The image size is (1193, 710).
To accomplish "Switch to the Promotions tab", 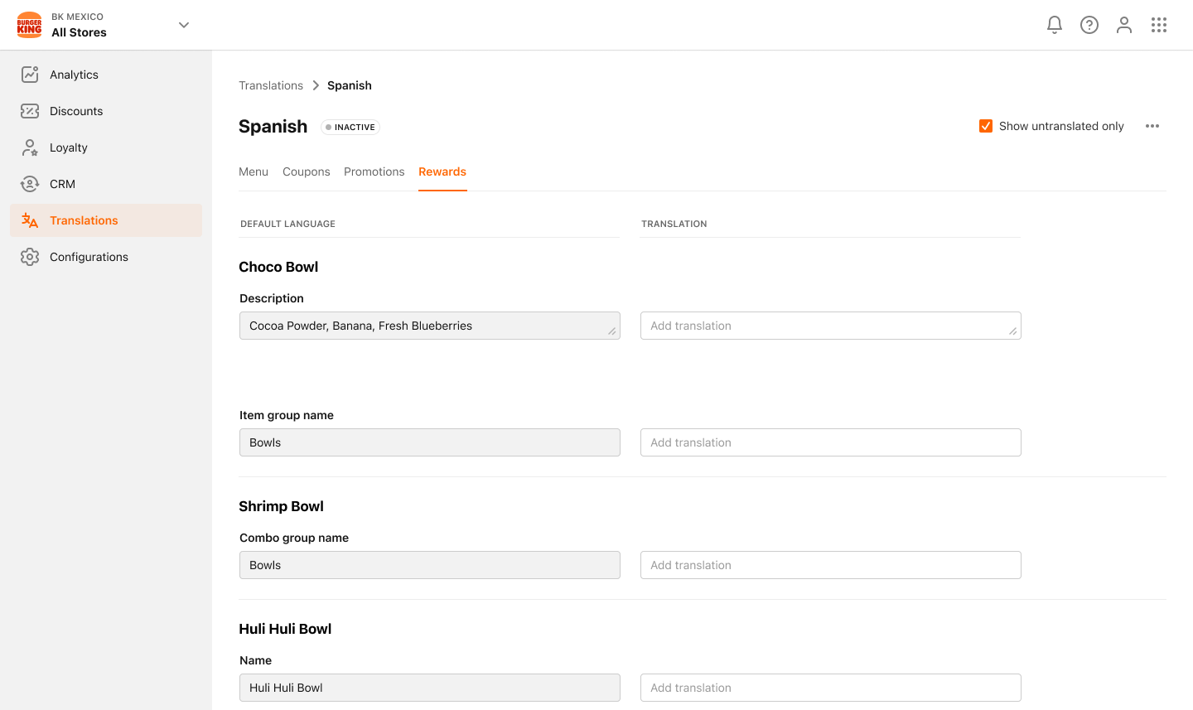I will [374, 171].
